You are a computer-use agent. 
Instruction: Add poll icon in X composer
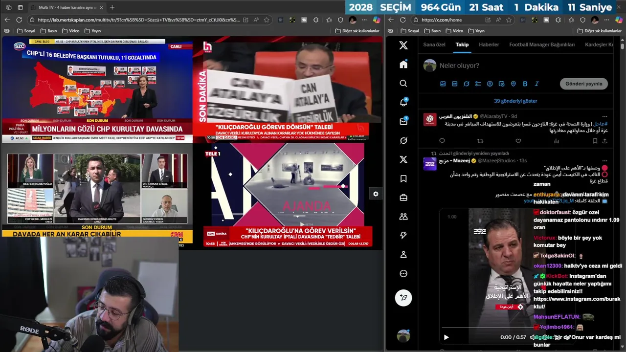point(478,84)
